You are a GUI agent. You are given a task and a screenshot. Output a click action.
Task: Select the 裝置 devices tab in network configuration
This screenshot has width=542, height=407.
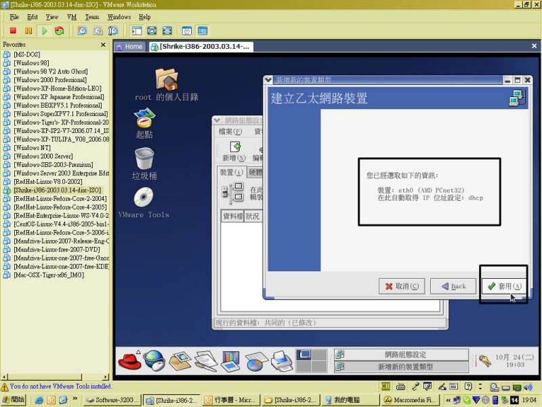pos(231,172)
